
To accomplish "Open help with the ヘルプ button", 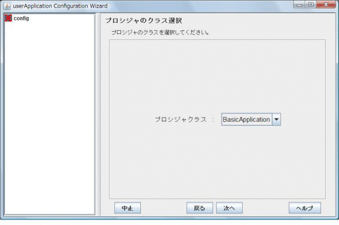I will tap(305, 208).
